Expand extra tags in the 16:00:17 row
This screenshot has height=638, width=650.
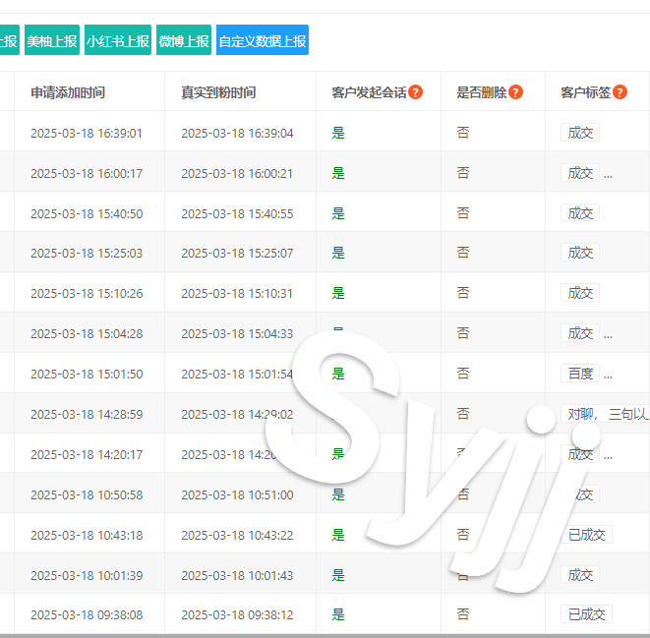click(x=608, y=177)
